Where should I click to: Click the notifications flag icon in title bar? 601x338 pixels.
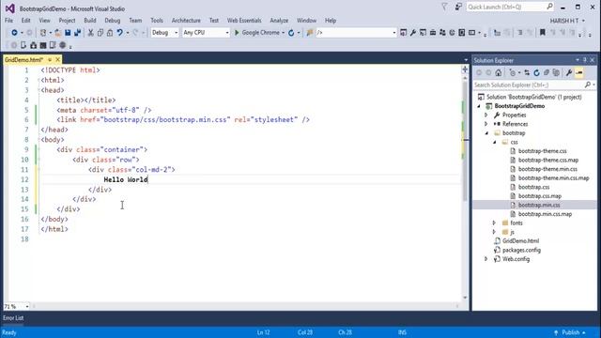444,7
